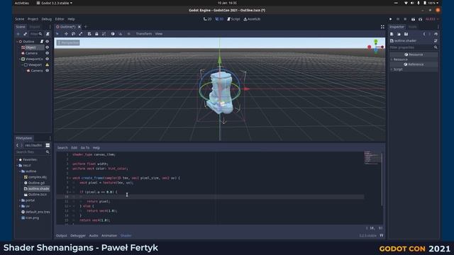Play custom scene icon

point(420,19)
